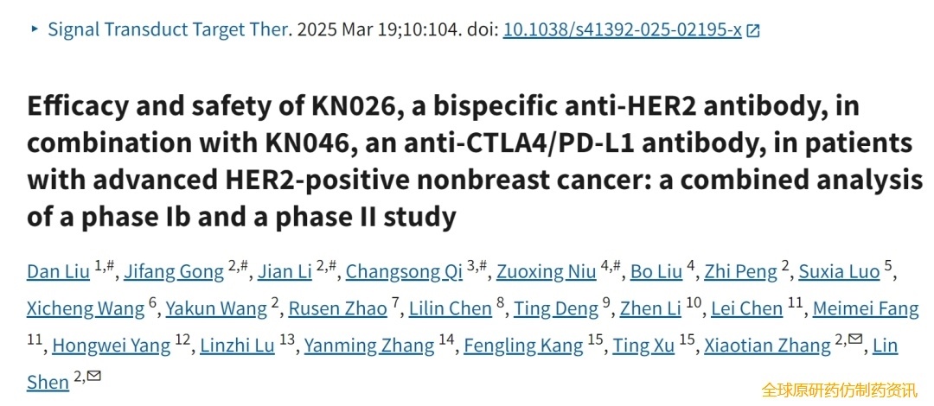Viewport: 934px width, 406px height.
Task: Open author Bo Liu's link
Action: click(x=656, y=271)
